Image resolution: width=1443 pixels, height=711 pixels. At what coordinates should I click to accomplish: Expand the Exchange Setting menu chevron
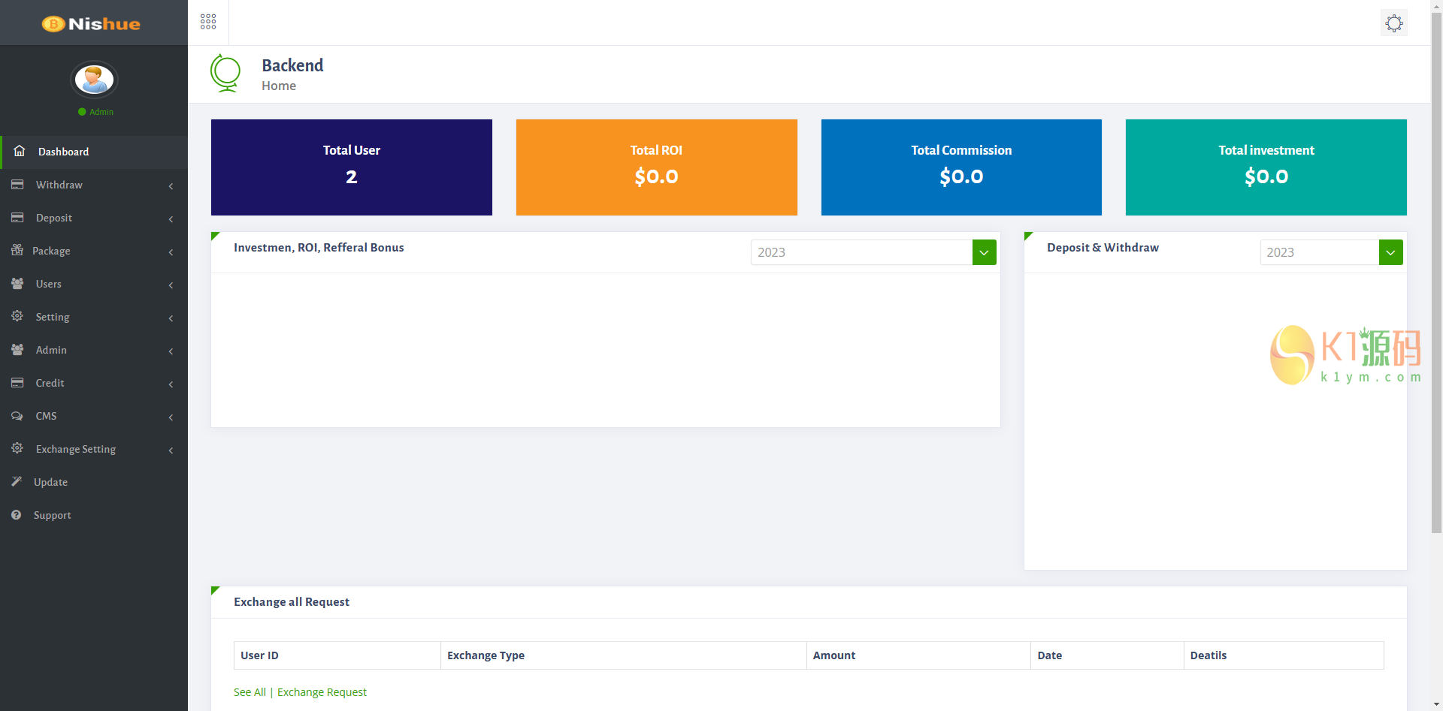click(171, 450)
